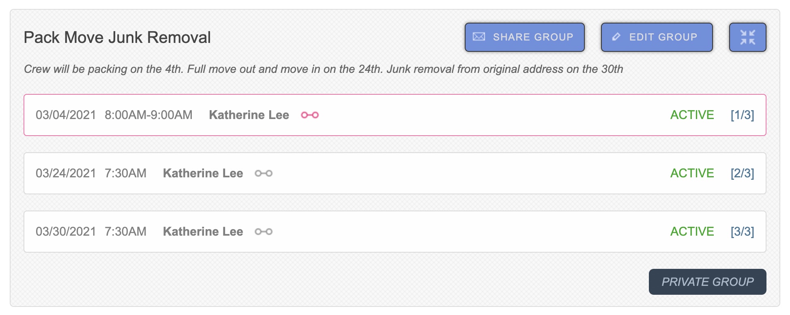
Task: Click the ACTIVE status on the first job
Action: click(x=692, y=115)
